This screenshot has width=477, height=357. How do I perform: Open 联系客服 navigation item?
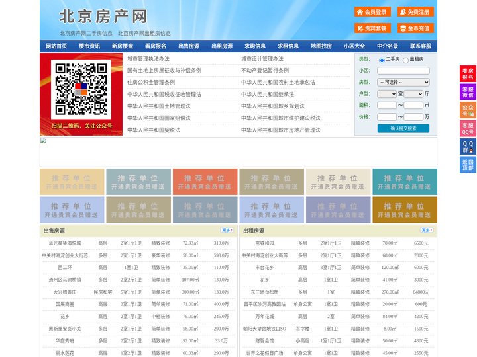pyautogui.click(x=421, y=46)
